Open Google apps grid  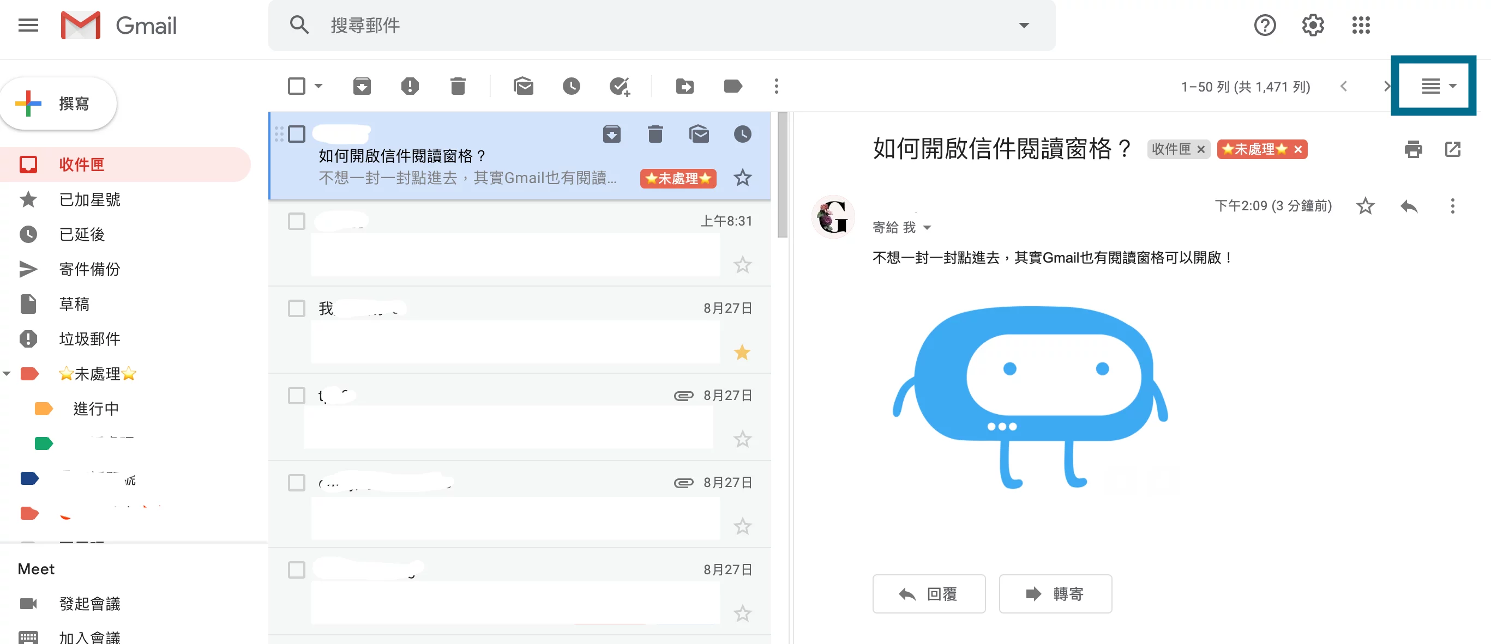[1361, 26]
